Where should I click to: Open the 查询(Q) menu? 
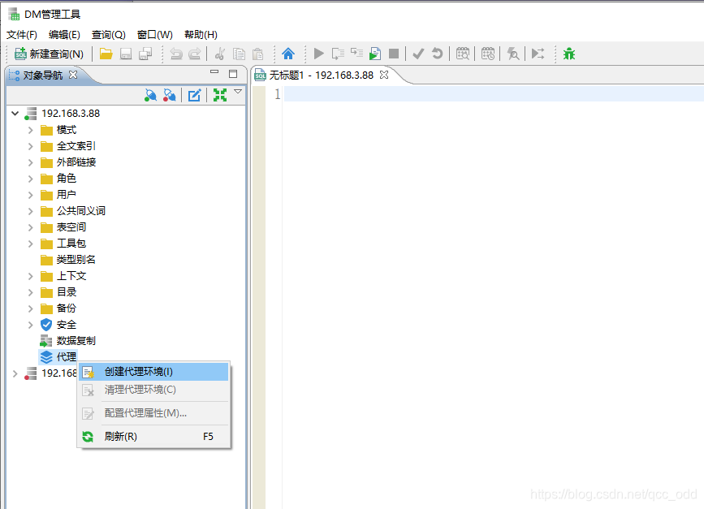[108, 35]
